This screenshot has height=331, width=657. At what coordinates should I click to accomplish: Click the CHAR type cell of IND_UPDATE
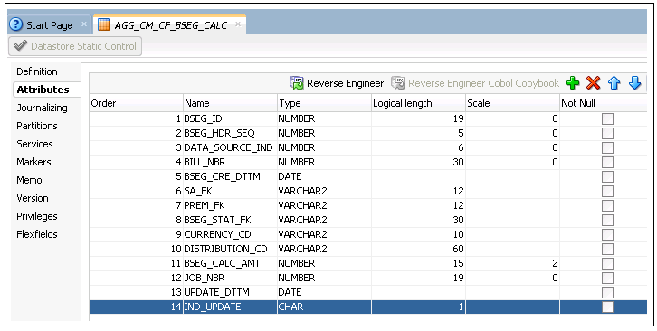click(324, 307)
